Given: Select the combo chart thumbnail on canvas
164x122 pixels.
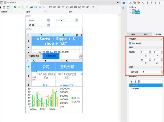Looking at the screenshot, I should pos(54,100).
